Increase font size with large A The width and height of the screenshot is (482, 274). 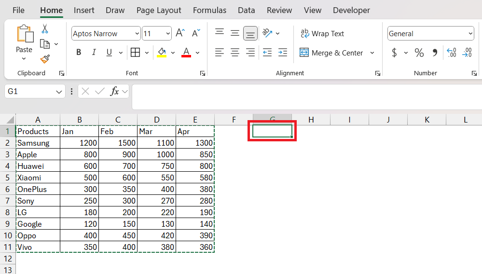point(180,33)
